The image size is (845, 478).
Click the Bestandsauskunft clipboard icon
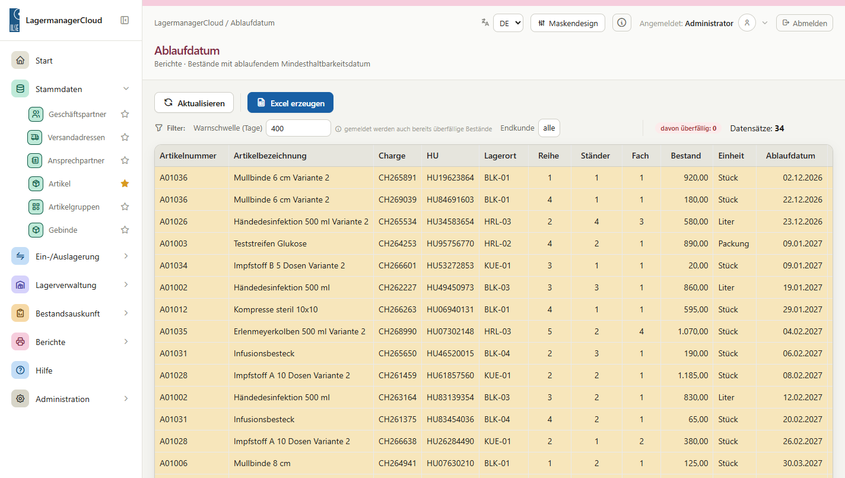20,314
